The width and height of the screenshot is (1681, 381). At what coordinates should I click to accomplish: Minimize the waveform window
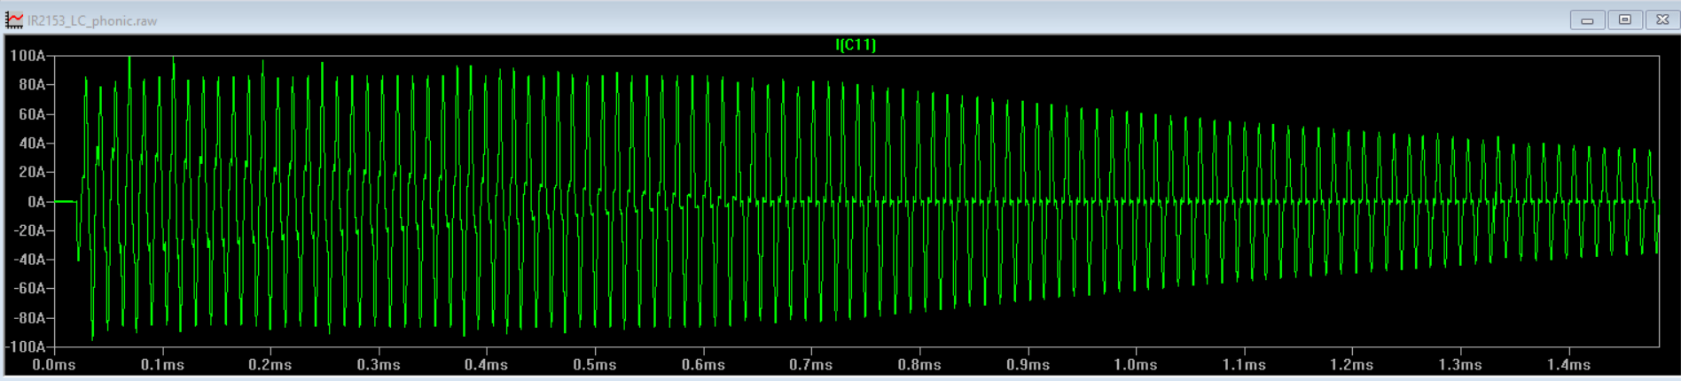(1587, 19)
